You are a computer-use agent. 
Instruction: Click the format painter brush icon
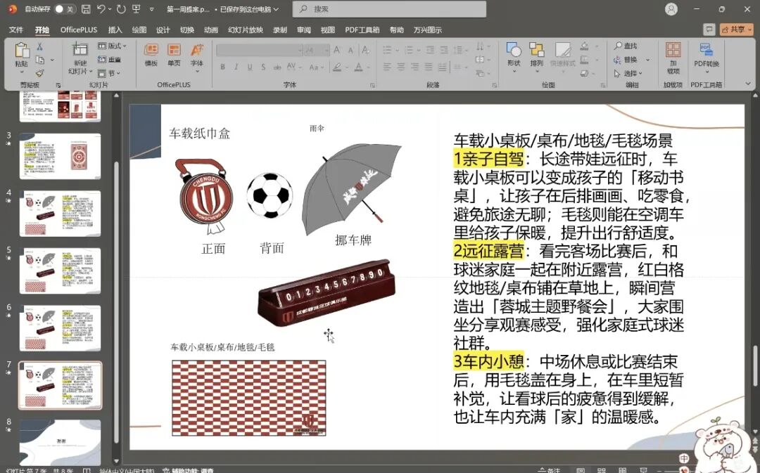point(40,73)
